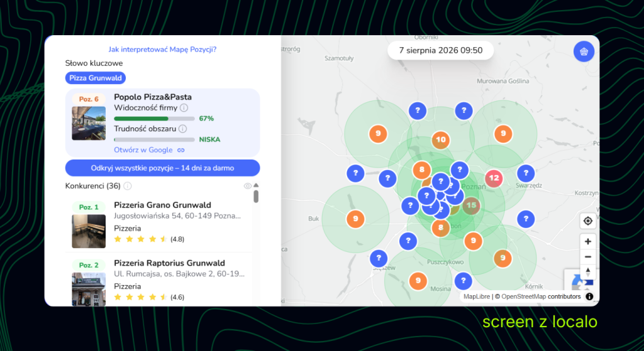Click the Trudność obszaru info icon
Viewport: 644px width, 351px height.
pos(183,129)
